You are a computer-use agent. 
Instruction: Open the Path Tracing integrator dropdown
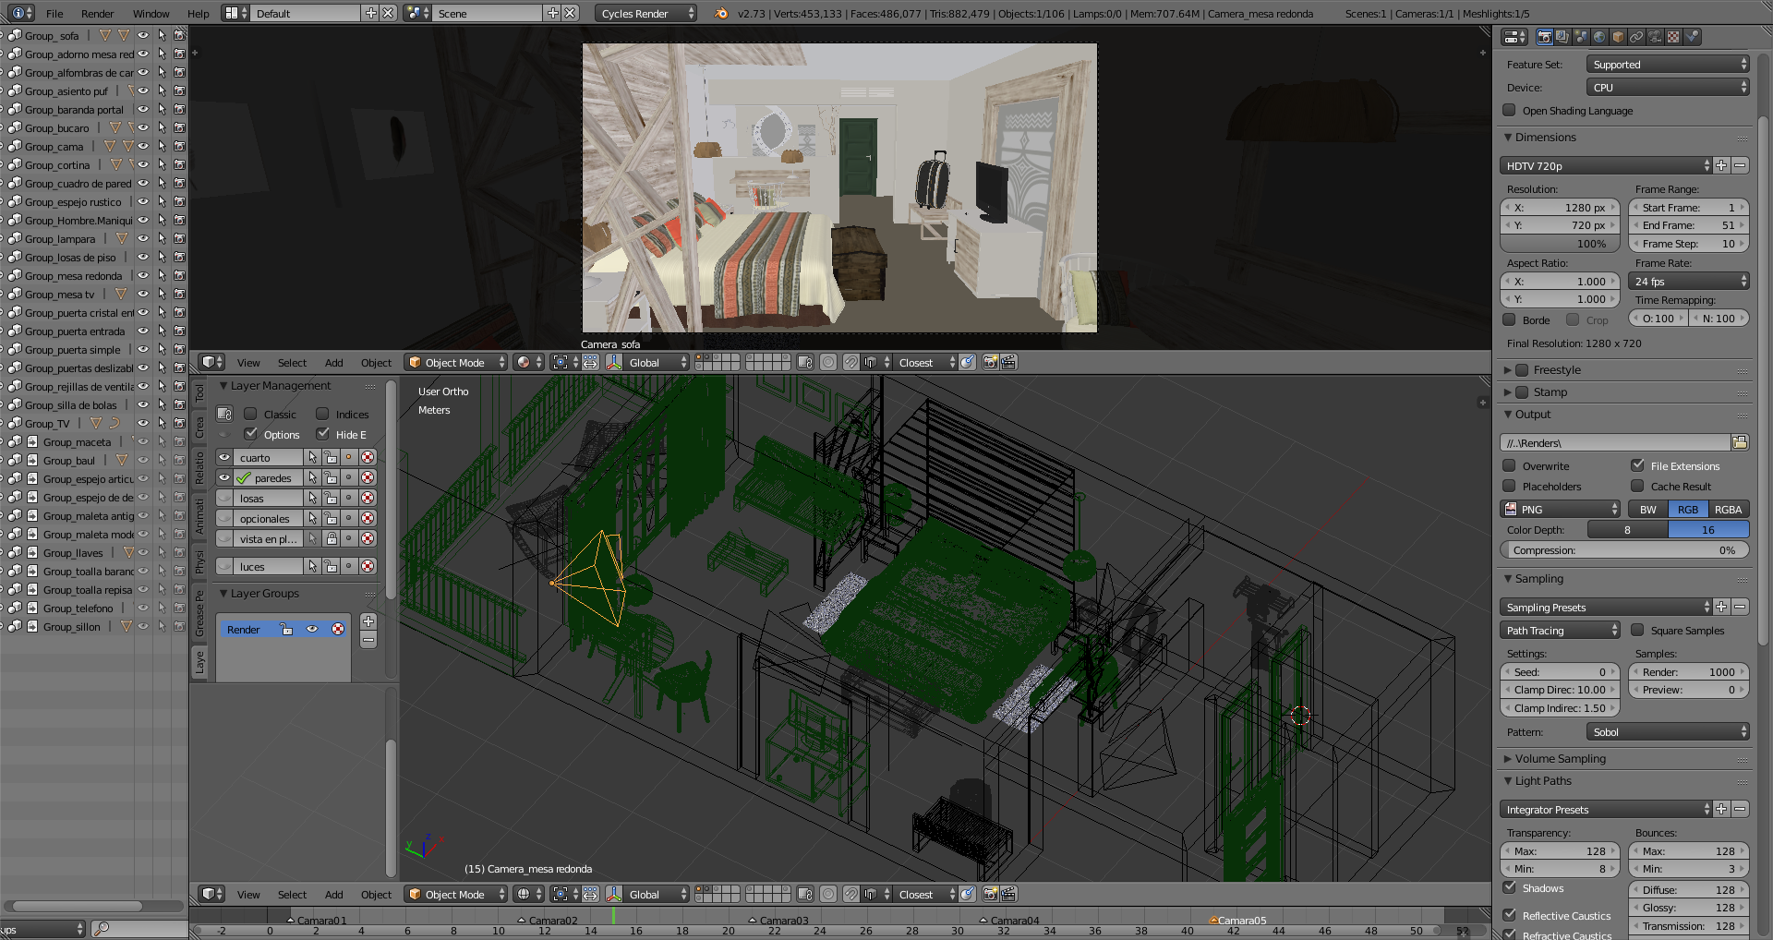pos(1560,631)
